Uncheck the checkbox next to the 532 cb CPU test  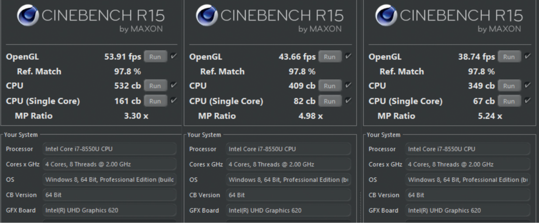tap(174, 85)
